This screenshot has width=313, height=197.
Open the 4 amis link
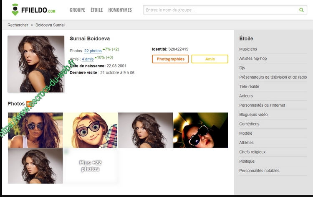tap(88, 59)
